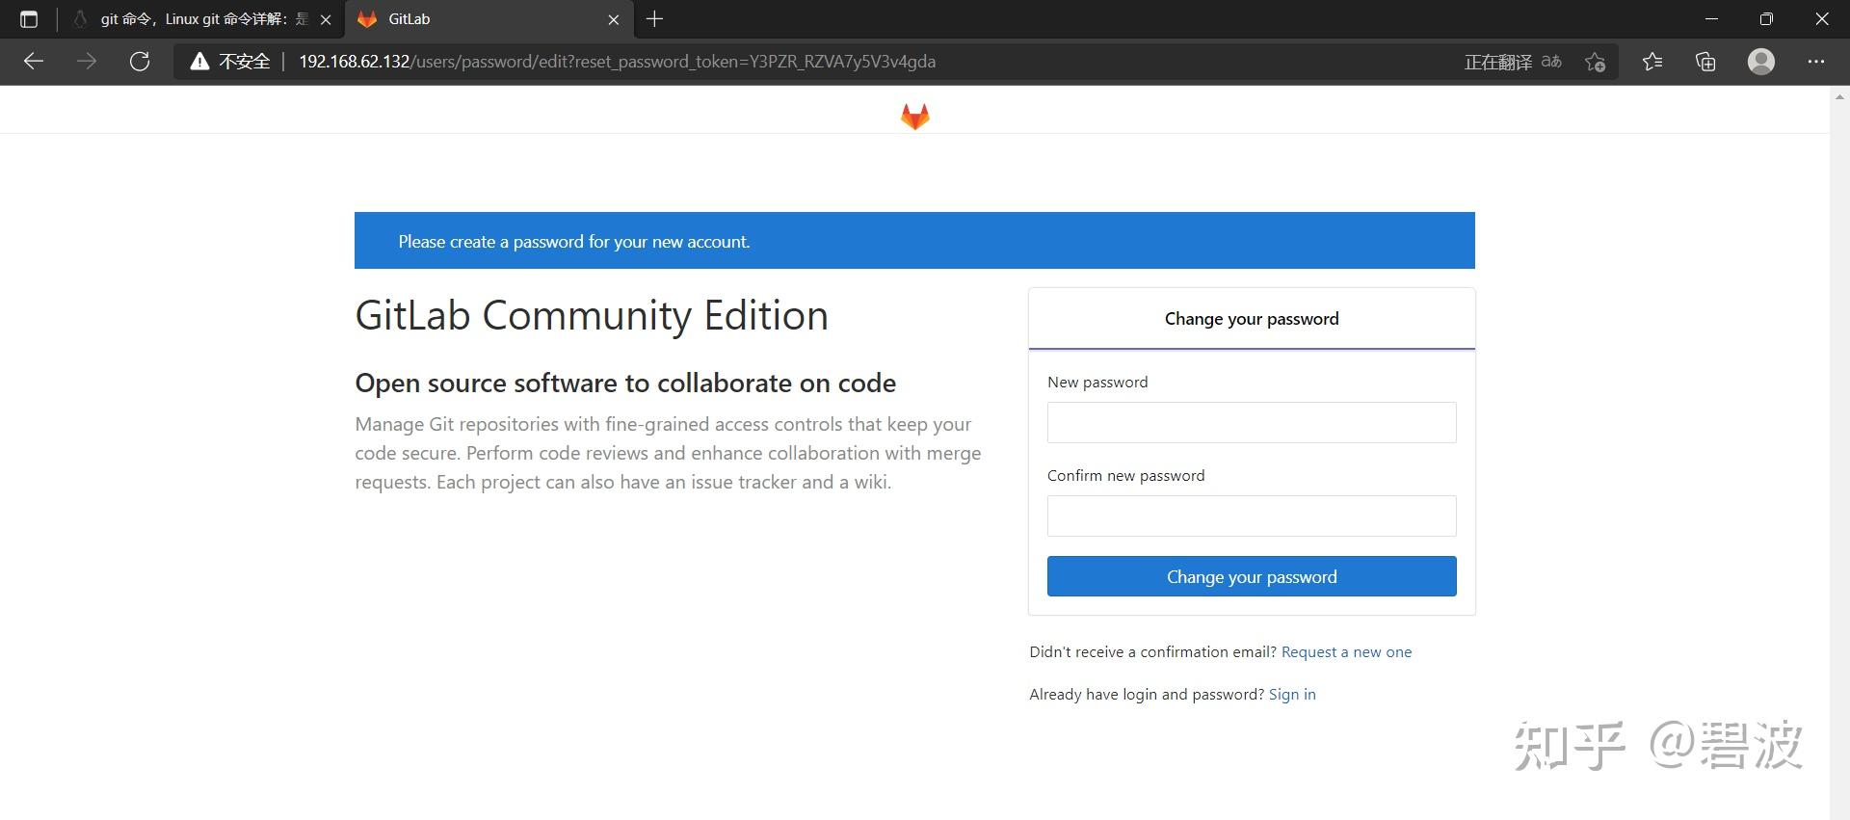Reload the page with refresh icon
This screenshot has width=1850, height=820.
140,62
